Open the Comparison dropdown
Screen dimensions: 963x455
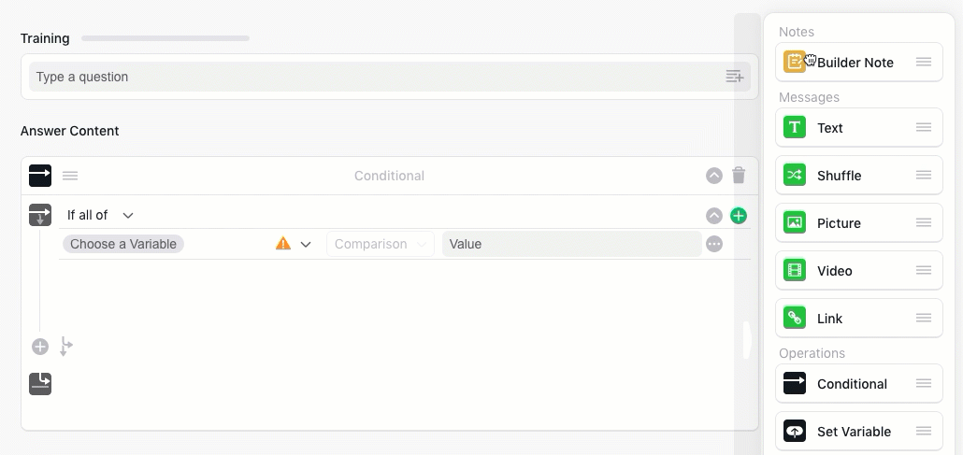380,244
